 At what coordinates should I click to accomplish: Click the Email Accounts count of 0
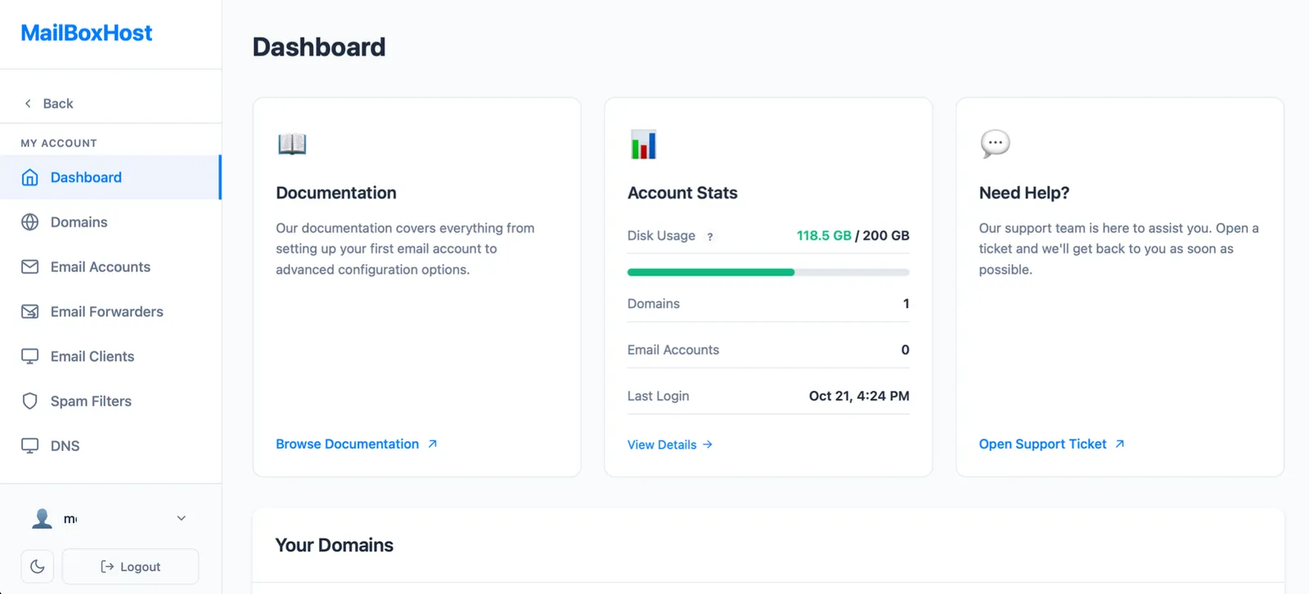tap(905, 350)
